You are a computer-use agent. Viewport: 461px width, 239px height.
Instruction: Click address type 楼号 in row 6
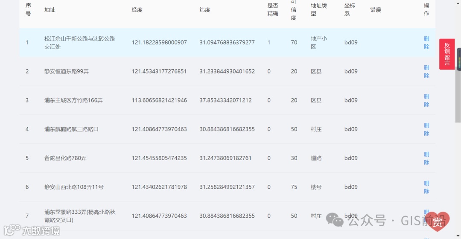tap(316, 187)
